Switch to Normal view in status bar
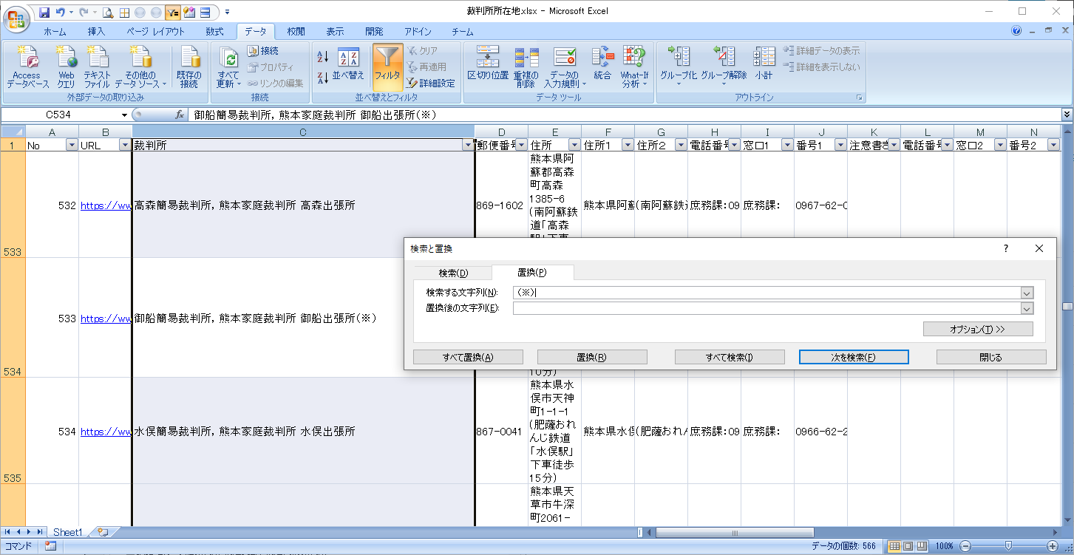The width and height of the screenshot is (1074, 555). coord(894,546)
